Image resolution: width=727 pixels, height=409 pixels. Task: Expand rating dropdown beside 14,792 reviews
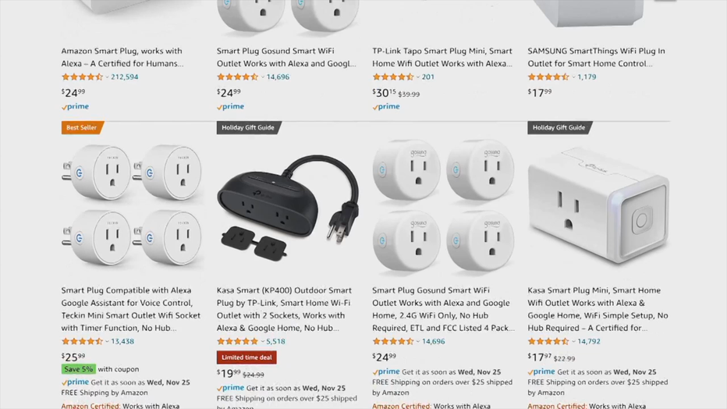[573, 341]
